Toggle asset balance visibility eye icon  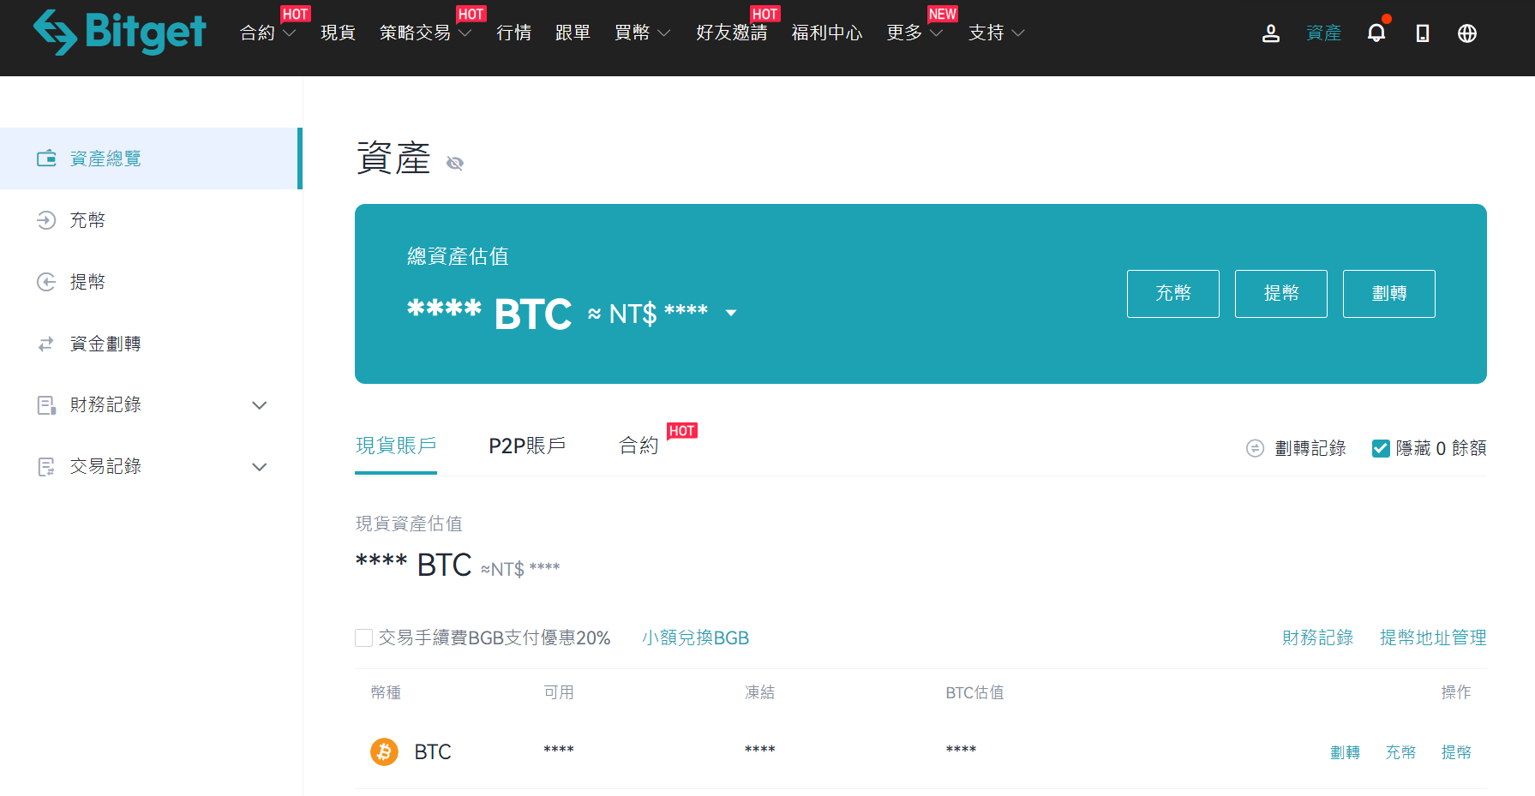(455, 163)
